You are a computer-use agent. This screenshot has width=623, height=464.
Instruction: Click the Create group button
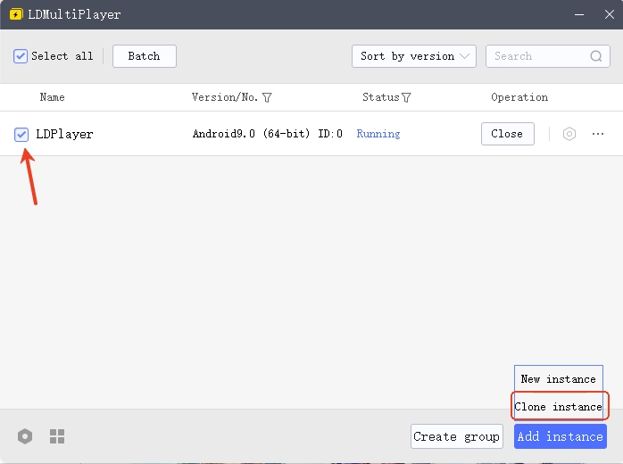click(456, 436)
